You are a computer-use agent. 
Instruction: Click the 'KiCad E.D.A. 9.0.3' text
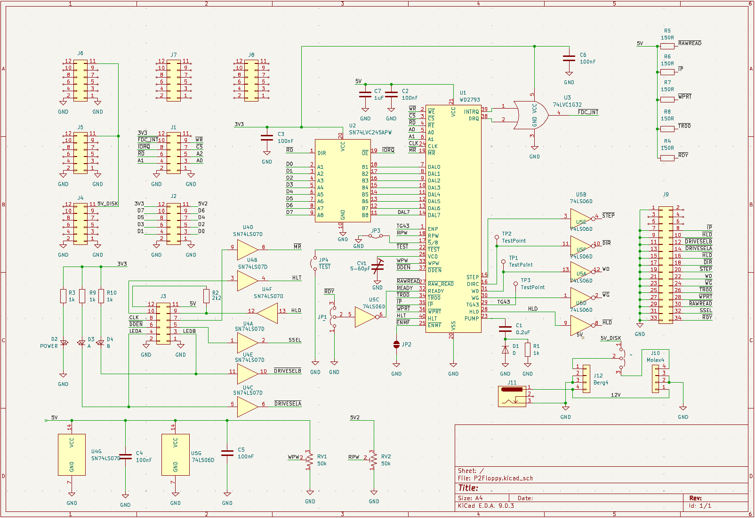coord(486,506)
